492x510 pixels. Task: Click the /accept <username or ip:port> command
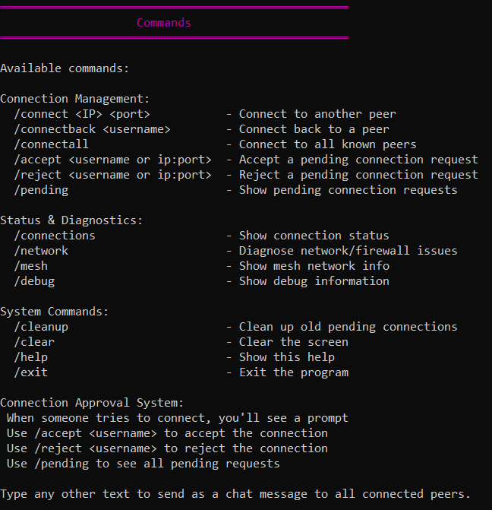tap(112, 160)
